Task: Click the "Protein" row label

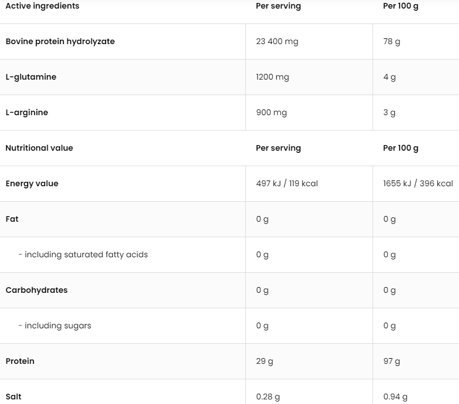Action: pyautogui.click(x=20, y=361)
